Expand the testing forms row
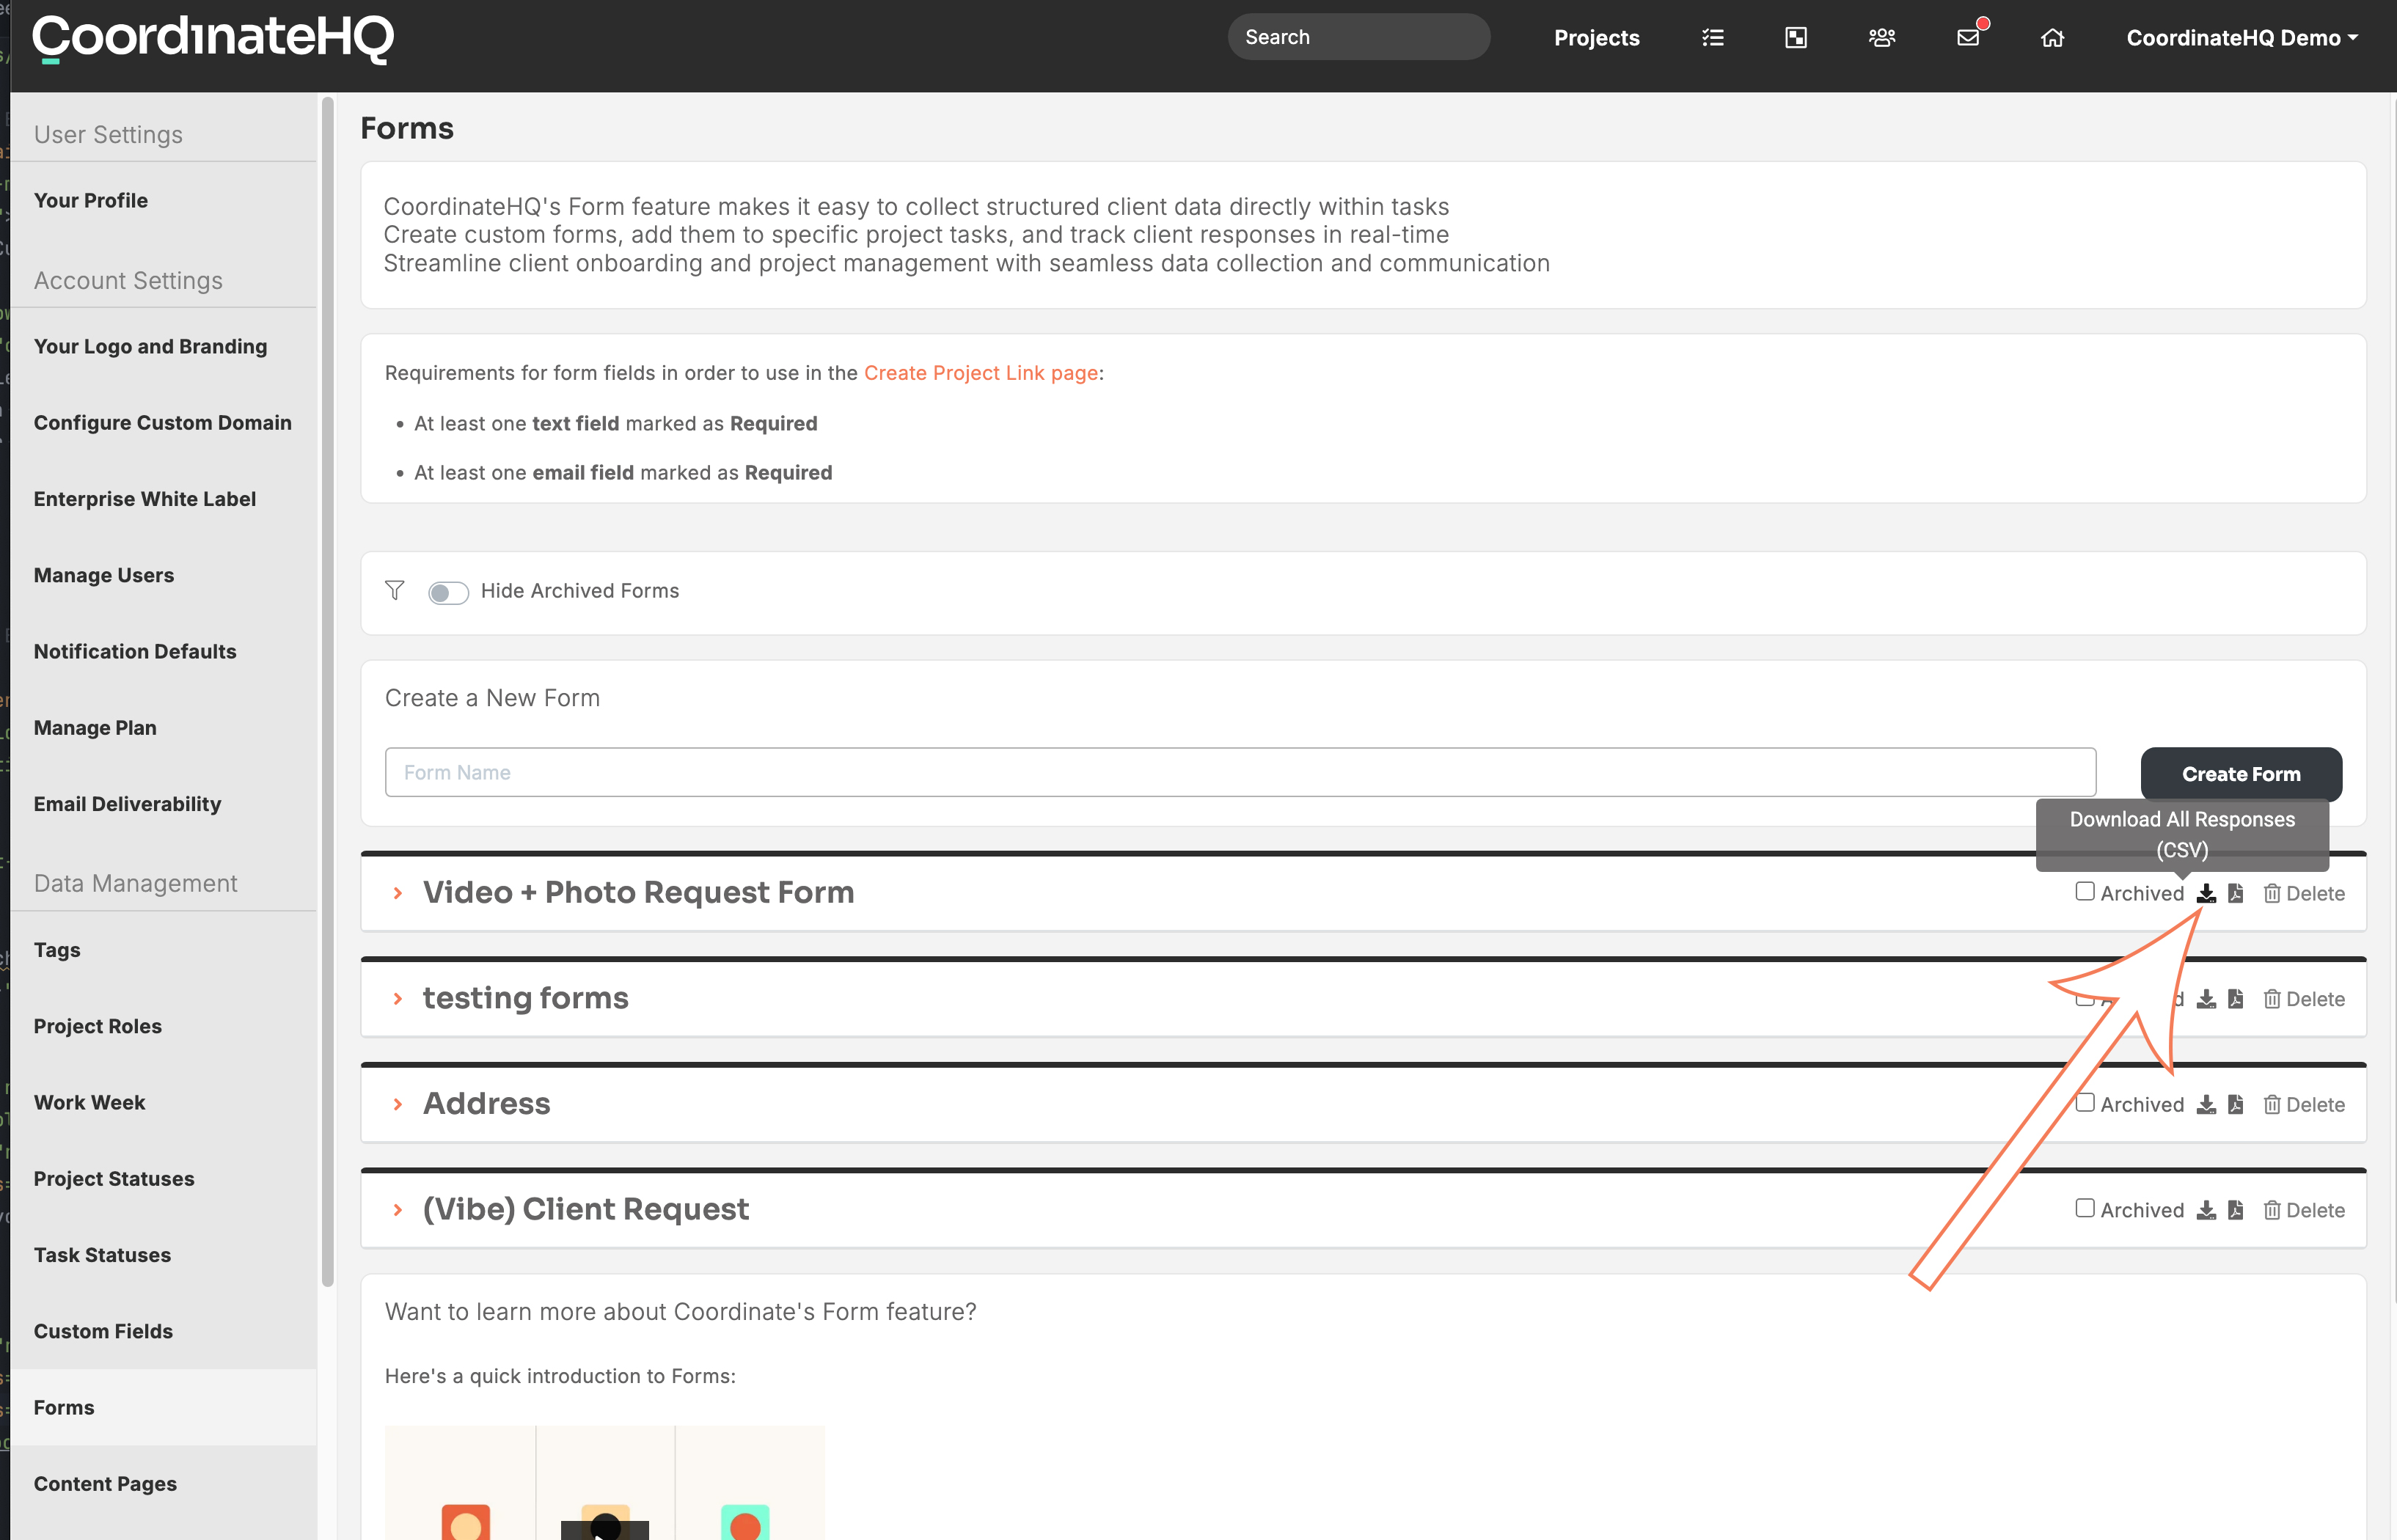The width and height of the screenshot is (2397, 1540). pos(398,999)
